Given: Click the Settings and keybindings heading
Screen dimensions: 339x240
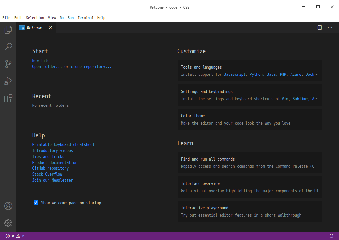Looking at the screenshot, I should tap(207, 92).
